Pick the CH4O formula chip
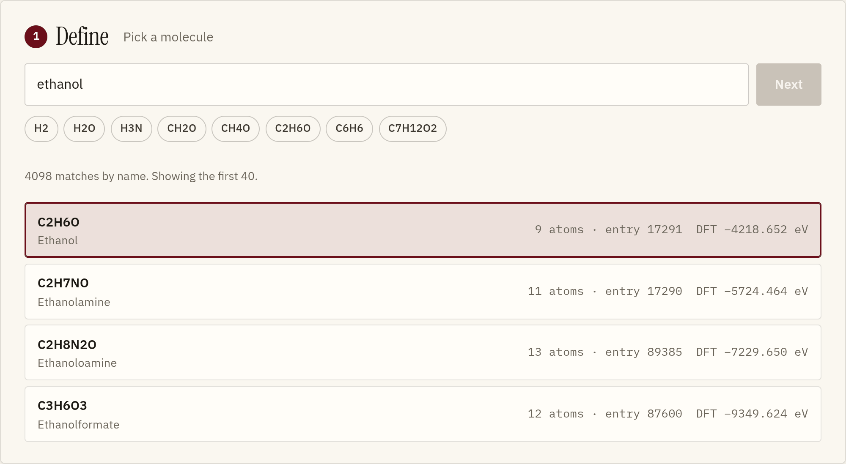846x464 pixels. (x=236, y=128)
